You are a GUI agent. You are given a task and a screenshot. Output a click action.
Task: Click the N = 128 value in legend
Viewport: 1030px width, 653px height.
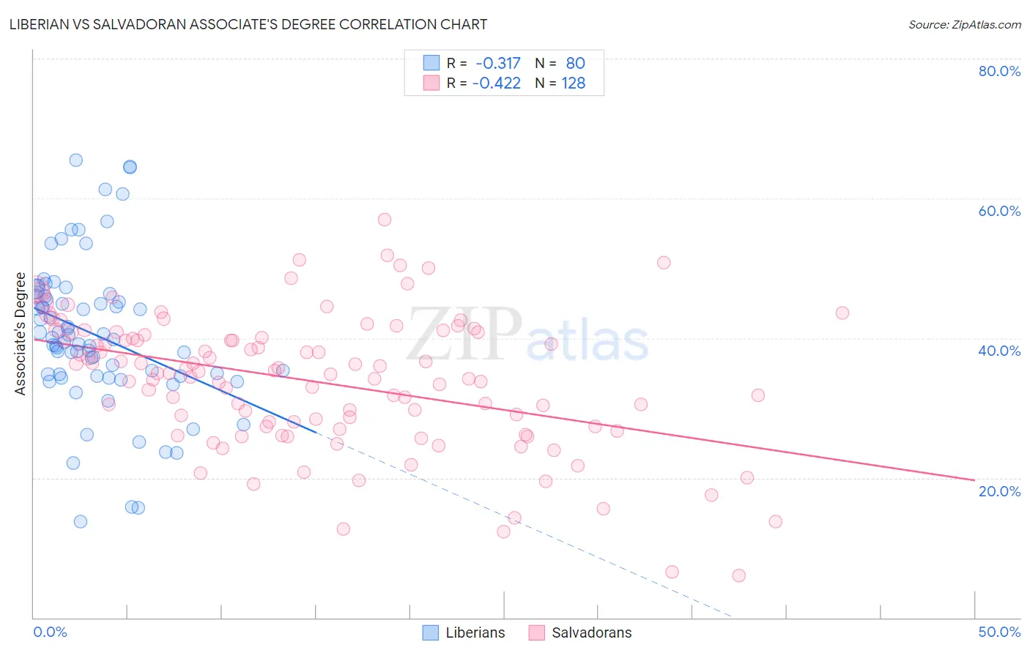560,83
